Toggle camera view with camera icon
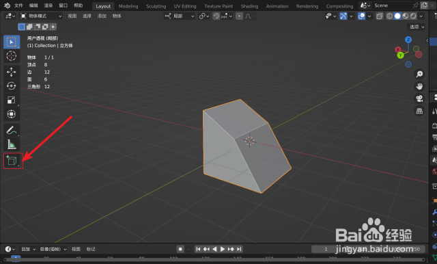This screenshot has width=437, height=264. (x=419, y=98)
